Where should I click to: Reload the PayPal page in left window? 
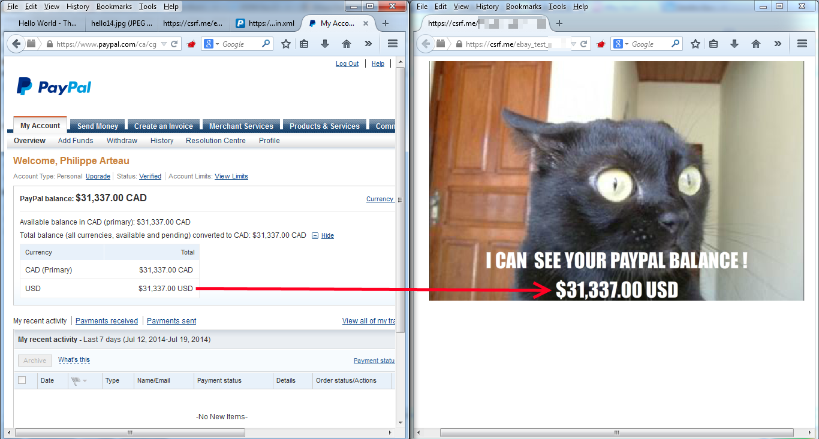(x=174, y=44)
